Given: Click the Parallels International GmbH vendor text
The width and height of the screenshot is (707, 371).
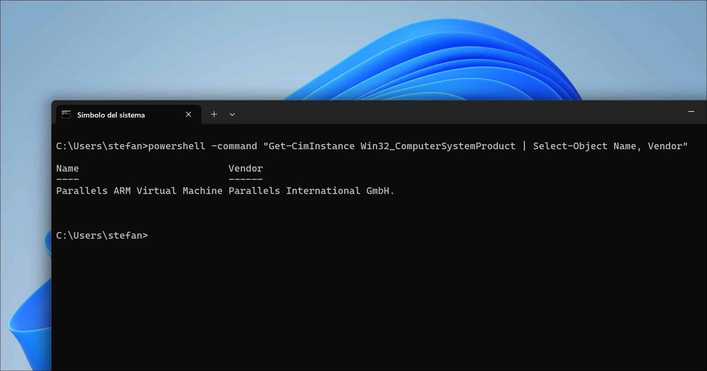Looking at the screenshot, I should 311,191.
